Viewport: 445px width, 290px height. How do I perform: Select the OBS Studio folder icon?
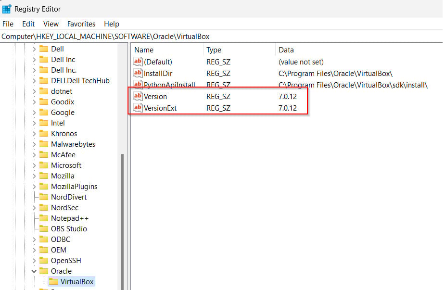coord(44,229)
